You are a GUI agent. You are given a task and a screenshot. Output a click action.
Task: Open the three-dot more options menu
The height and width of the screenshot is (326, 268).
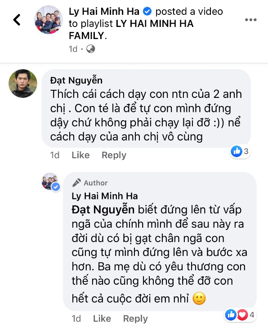coord(251,20)
